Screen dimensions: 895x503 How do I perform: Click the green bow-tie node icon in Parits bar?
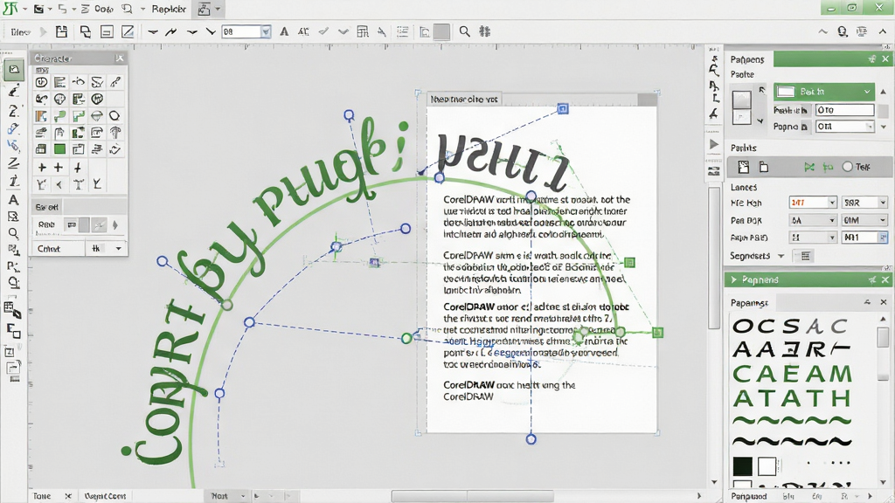tap(808, 167)
